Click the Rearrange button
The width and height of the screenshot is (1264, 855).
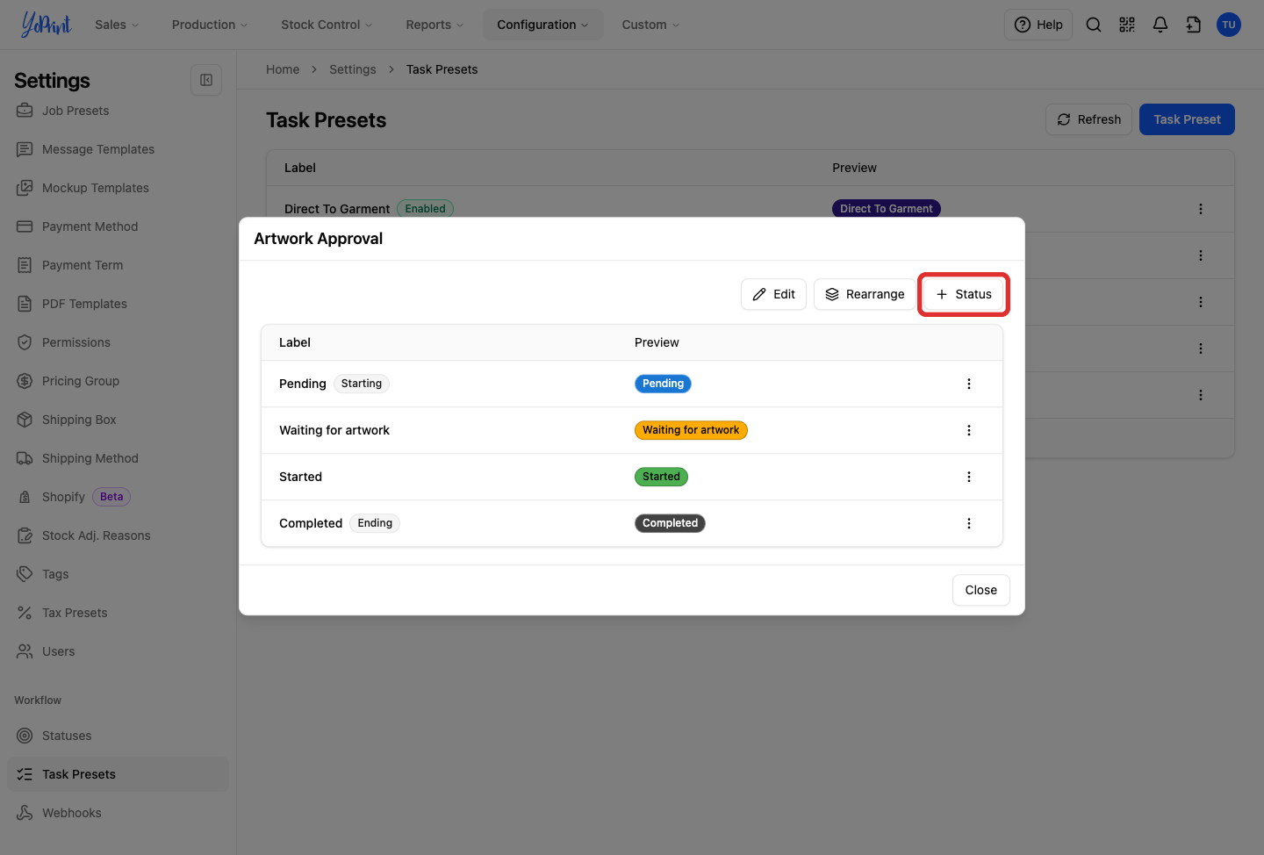[x=865, y=294]
